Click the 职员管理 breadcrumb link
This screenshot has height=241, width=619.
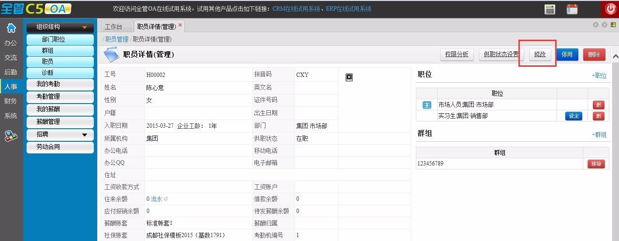coord(117,39)
